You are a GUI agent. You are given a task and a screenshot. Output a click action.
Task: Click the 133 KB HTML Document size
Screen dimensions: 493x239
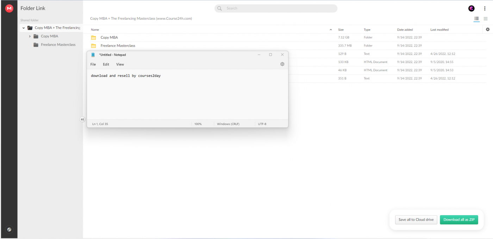[343, 62]
